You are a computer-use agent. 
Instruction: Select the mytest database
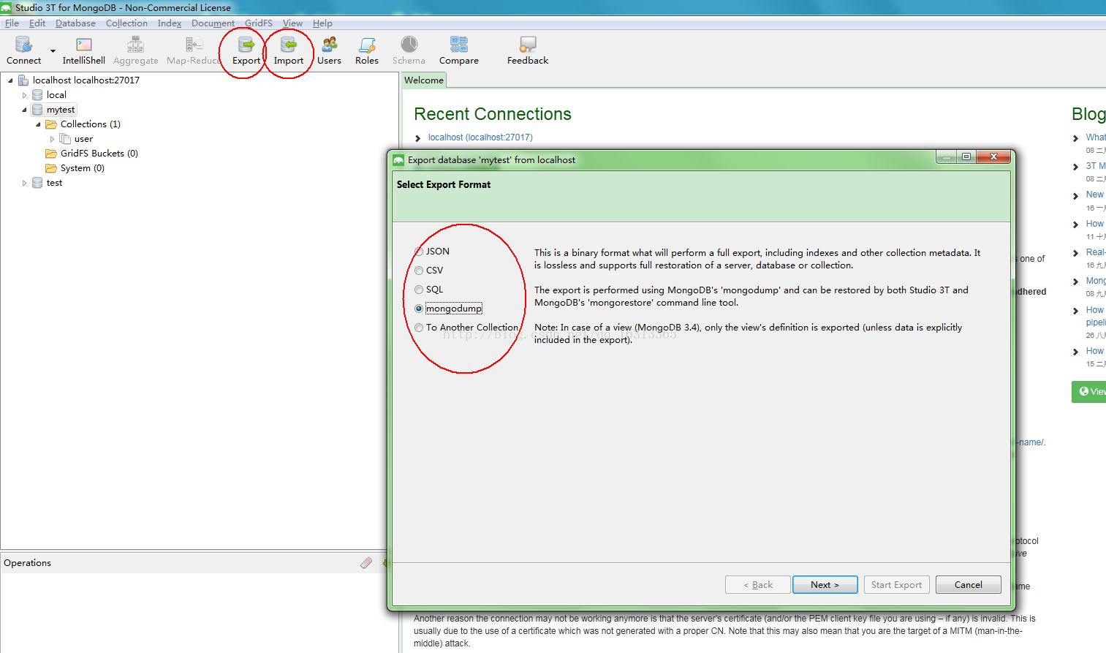point(61,110)
